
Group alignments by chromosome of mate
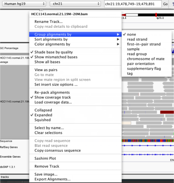pyautogui.click(x=147, y=59)
